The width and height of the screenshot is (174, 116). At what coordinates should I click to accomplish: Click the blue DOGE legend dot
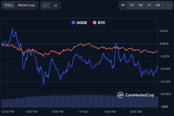click(73, 23)
